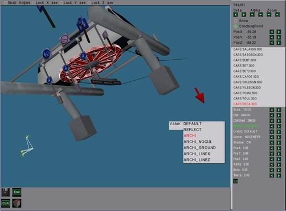Decrease object PosY 0.00 with left arrow

pyautogui.click(x=272, y=154)
